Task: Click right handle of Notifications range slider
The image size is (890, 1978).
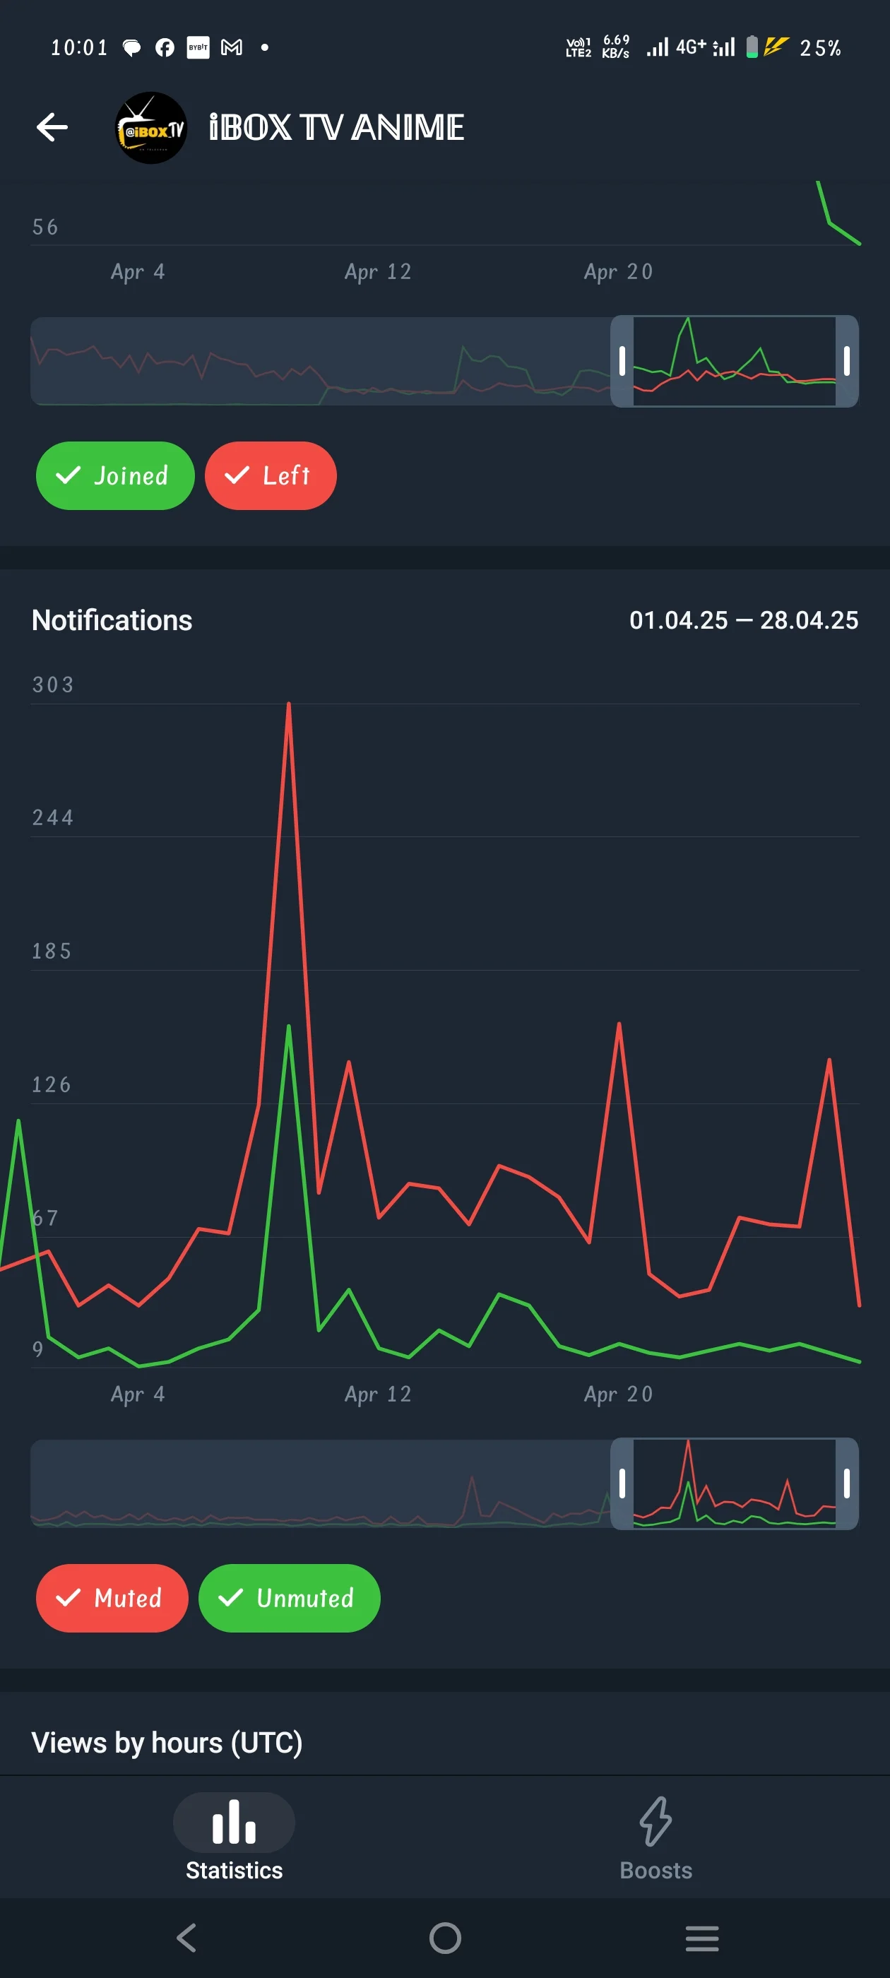Action: [x=846, y=1483]
